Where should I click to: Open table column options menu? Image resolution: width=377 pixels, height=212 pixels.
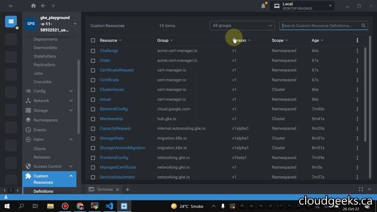(x=357, y=41)
